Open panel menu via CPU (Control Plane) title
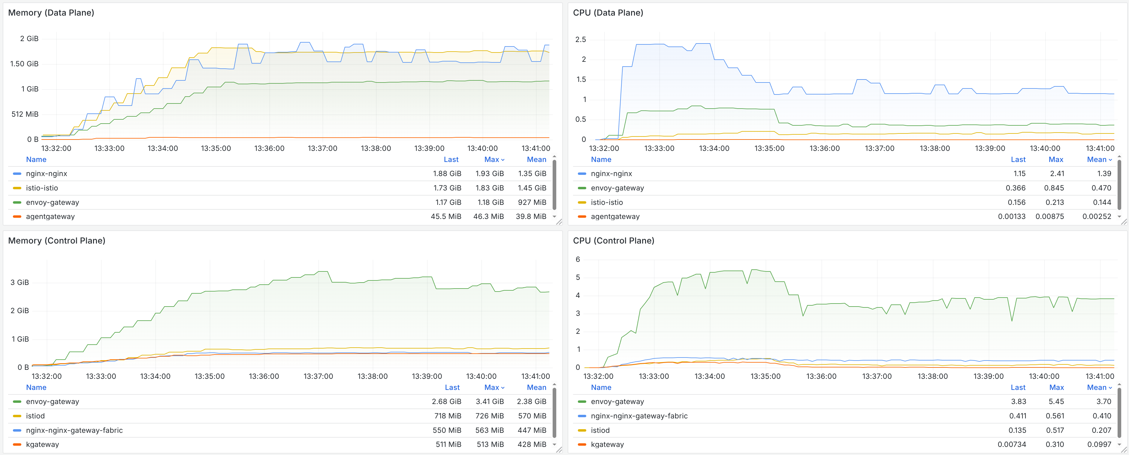 614,241
